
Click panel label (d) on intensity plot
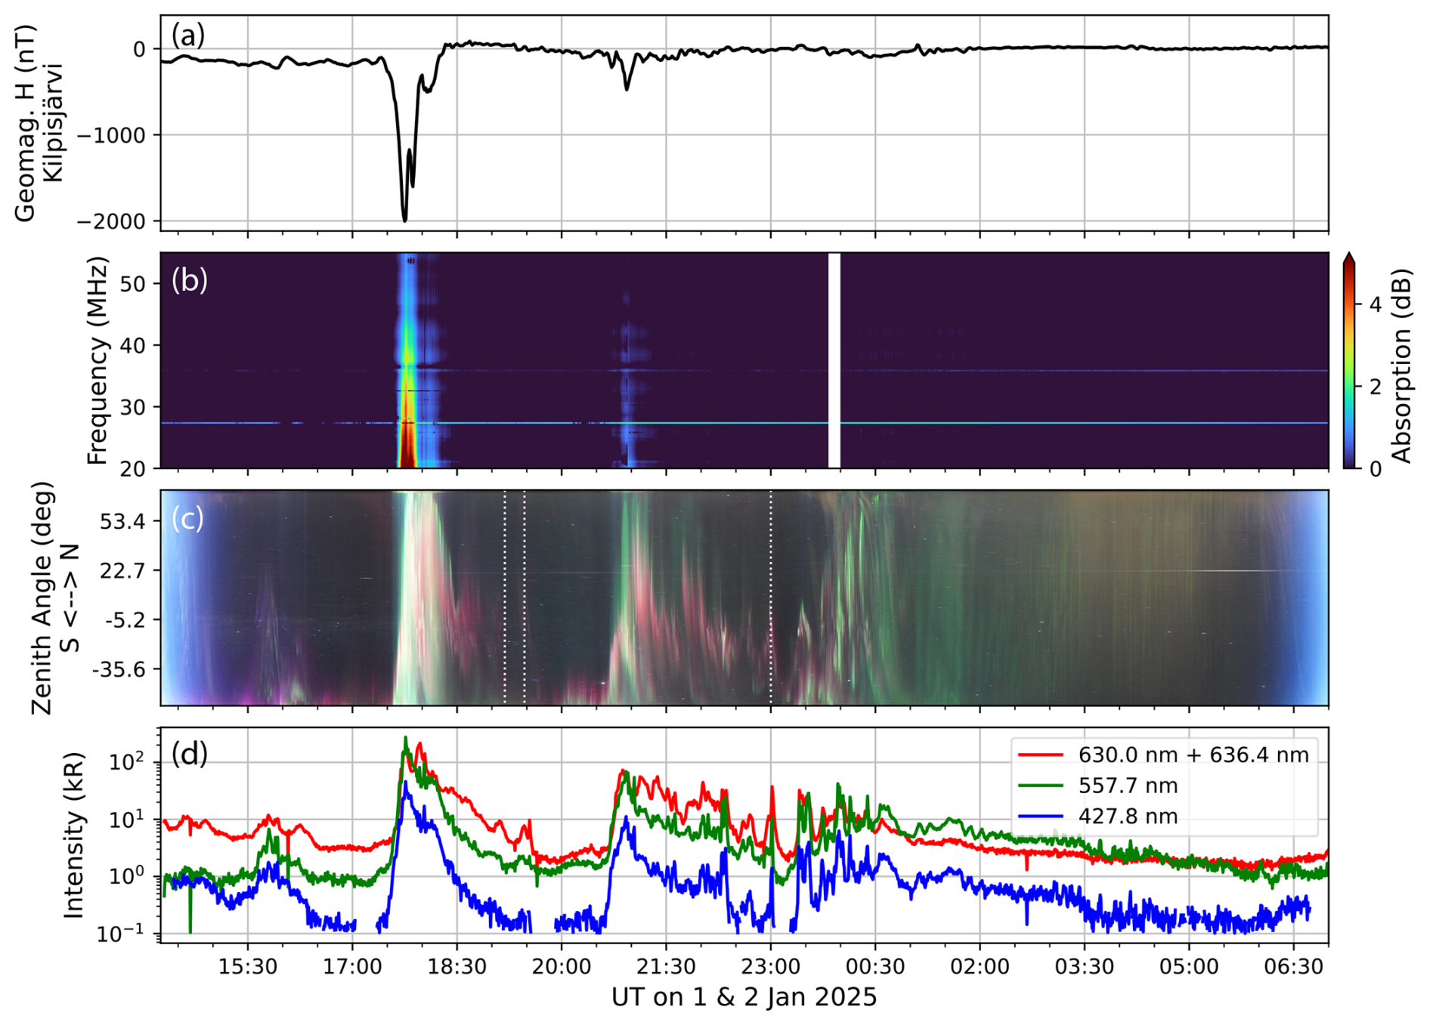(189, 754)
